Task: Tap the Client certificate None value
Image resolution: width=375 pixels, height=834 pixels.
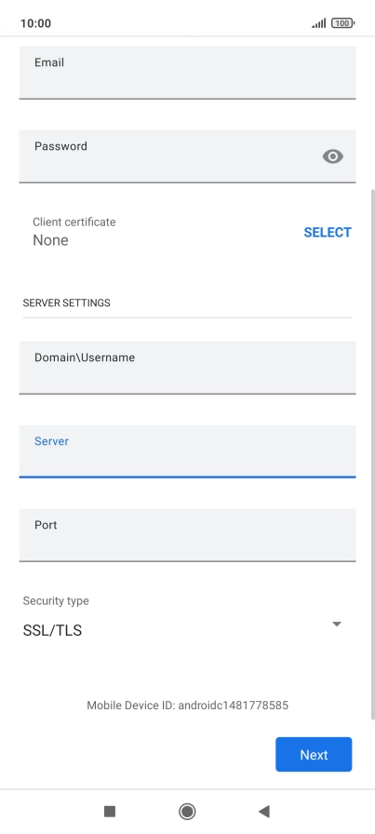Action: click(x=50, y=240)
